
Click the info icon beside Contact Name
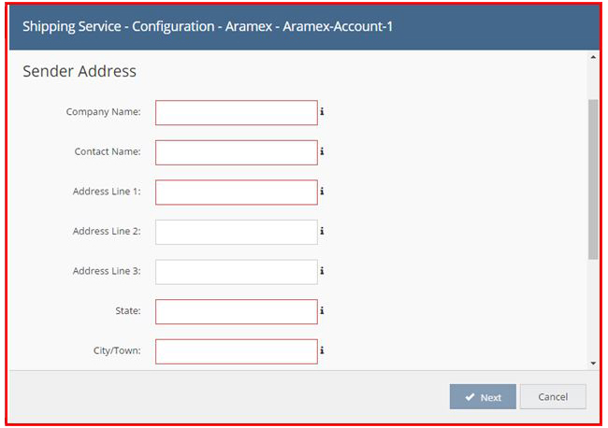tap(322, 151)
